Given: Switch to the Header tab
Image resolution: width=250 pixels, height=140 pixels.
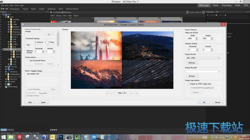Looking at the screenshot, I should (34, 71).
